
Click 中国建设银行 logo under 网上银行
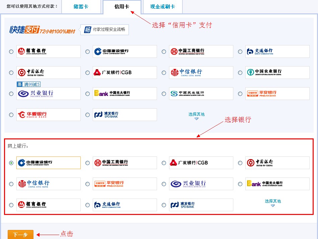point(49,163)
